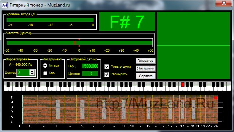Open the Генератор tone generator
The height and width of the screenshot is (132, 234).
[x=146, y=61]
